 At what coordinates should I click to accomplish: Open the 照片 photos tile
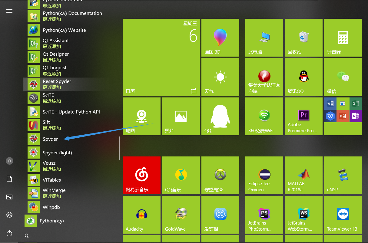pos(181,116)
